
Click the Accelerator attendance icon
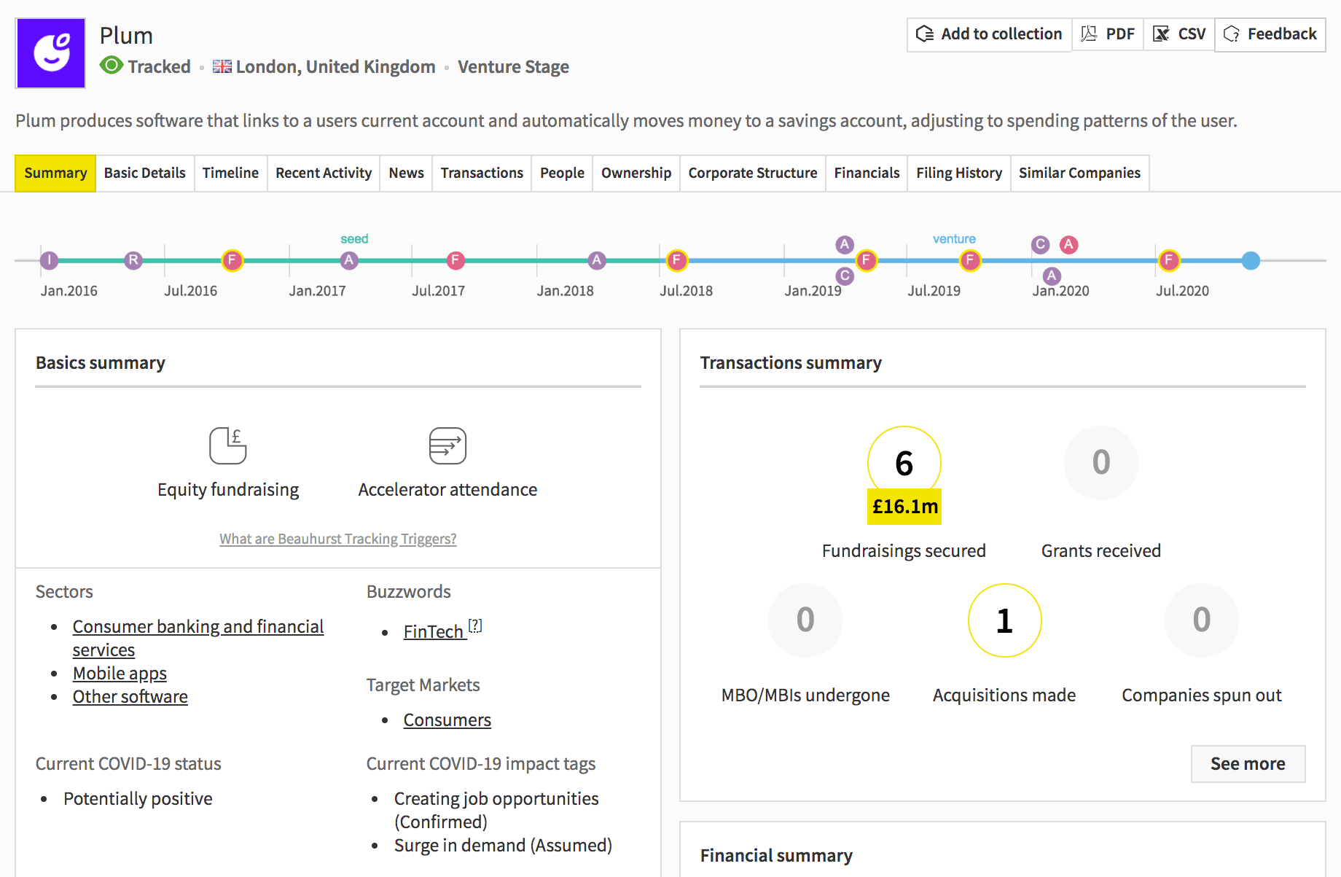point(447,445)
